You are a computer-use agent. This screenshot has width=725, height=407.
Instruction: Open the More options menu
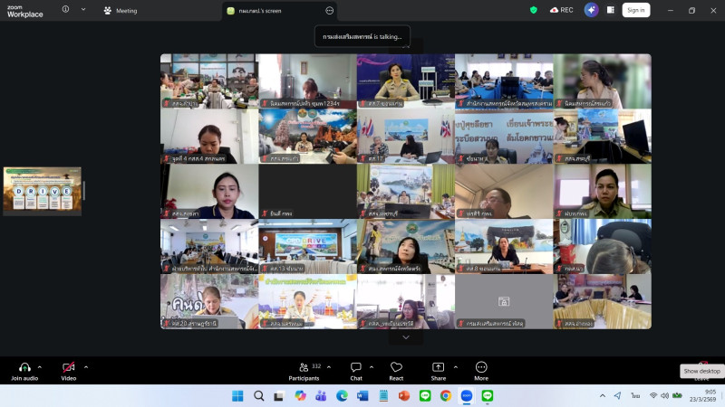point(481,367)
